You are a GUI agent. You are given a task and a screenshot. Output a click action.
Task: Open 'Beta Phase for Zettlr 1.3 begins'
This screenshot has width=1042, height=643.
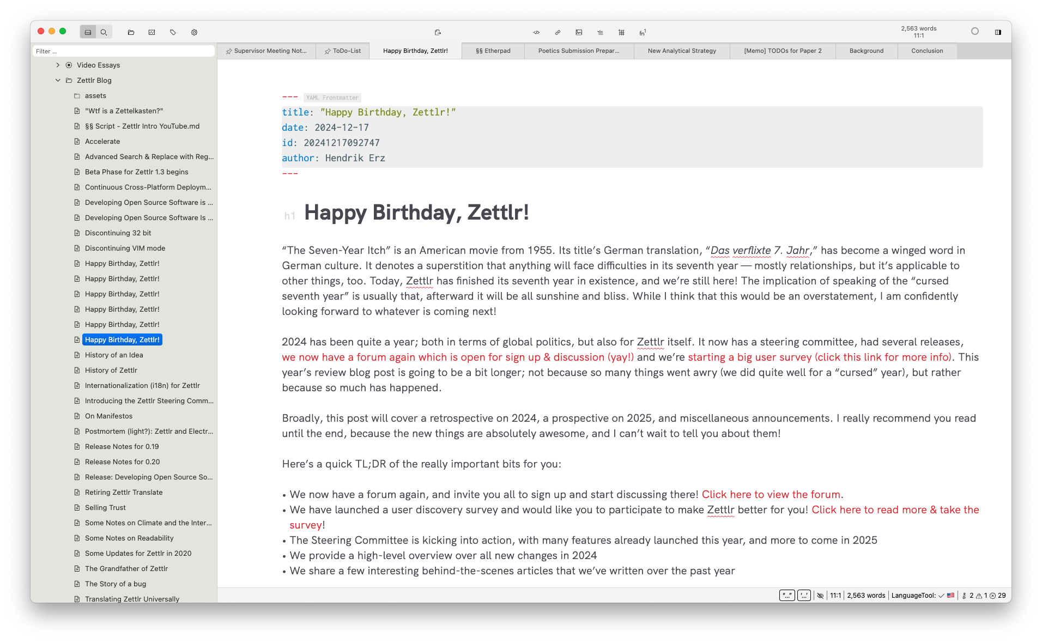[136, 172]
